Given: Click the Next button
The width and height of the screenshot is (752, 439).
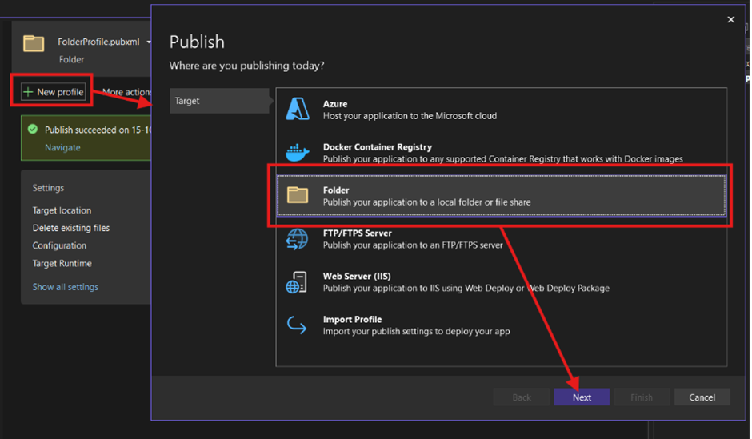Looking at the screenshot, I should pos(582,397).
